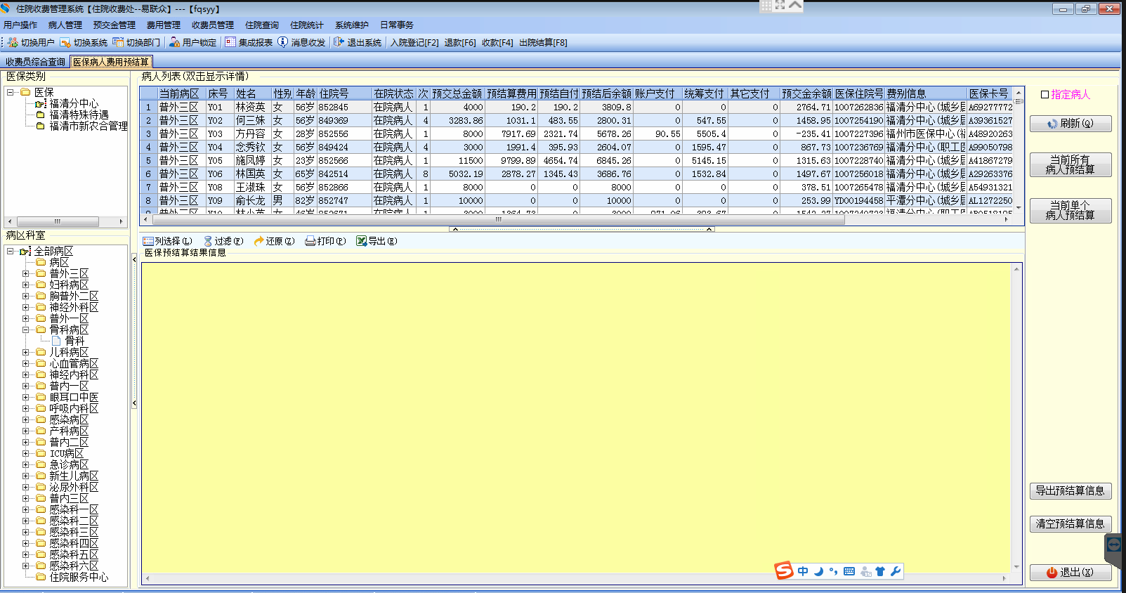Click the 切换用户 switch-user toolbar icon
Screen dimensions: 1126x593
13,42
